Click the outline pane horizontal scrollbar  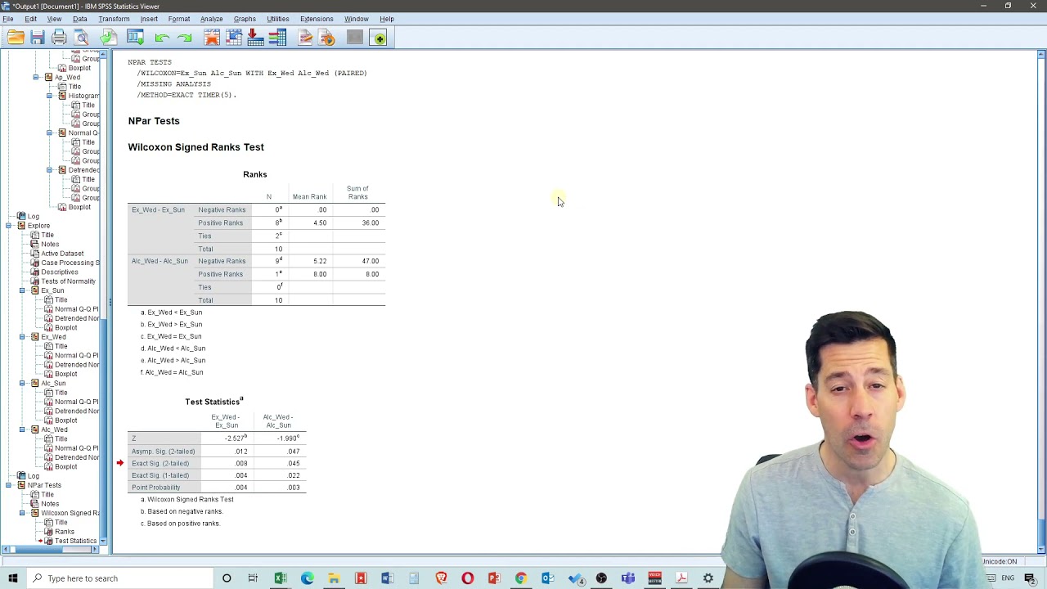[51, 549]
